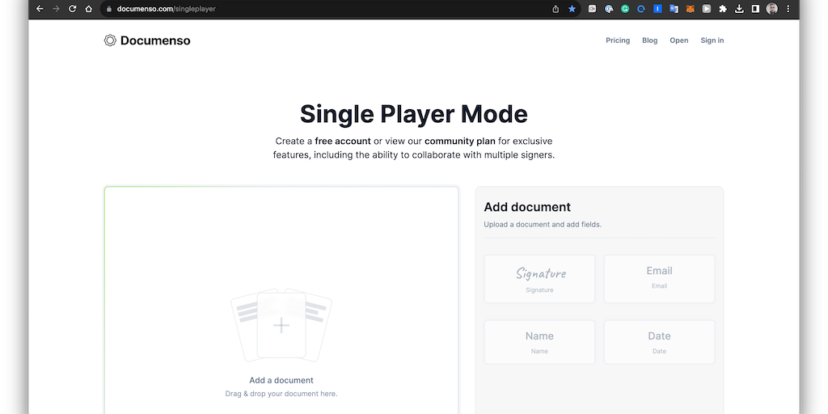This screenshot has width=828, height=414.
Task: Open the Google Translate extension icon
Action: pos(674,9)
